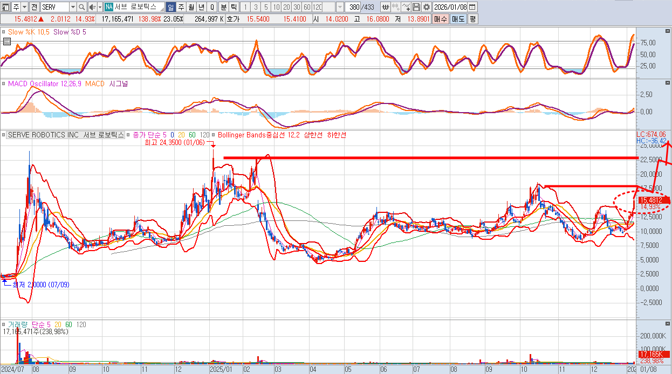Click the MACD Oscillator legend square marker
Screen dimensions: 672x374
pyautogui.click(x=4, y=84)
